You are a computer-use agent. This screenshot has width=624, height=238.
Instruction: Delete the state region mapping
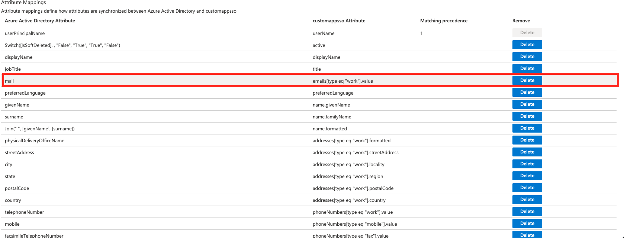pos(527,176)
